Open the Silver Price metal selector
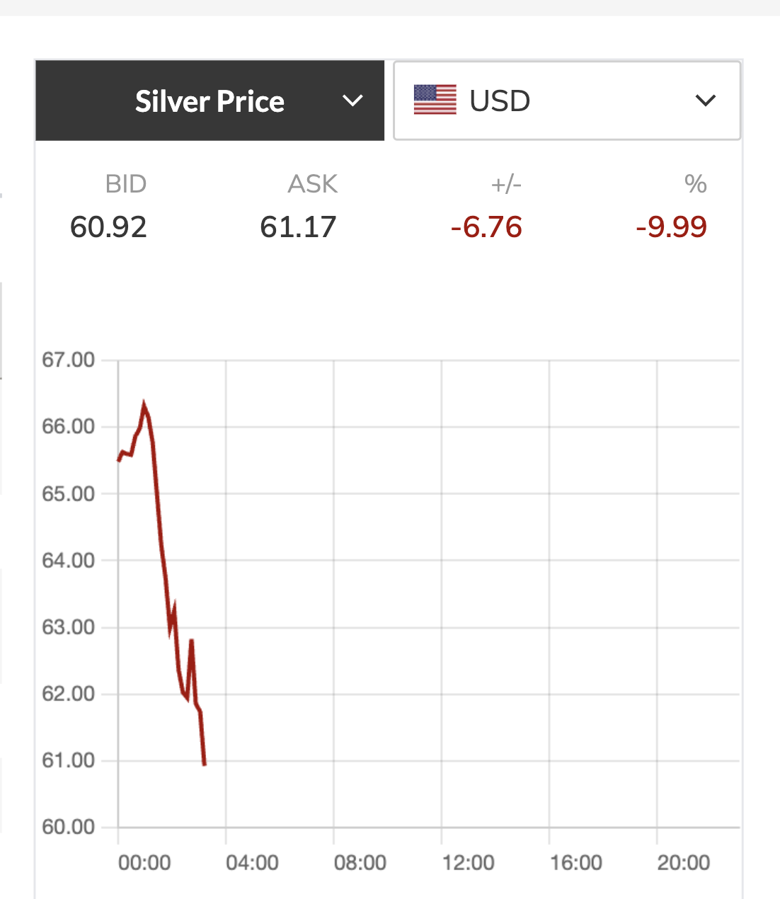Screen dimensions: 780x899 click(x=210, y=101)
